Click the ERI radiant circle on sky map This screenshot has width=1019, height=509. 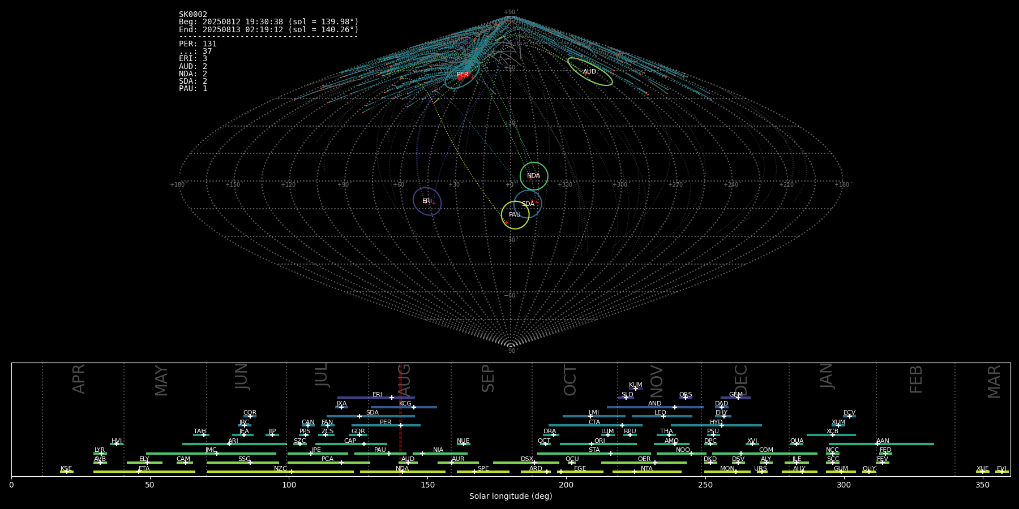tap(427, 201)
